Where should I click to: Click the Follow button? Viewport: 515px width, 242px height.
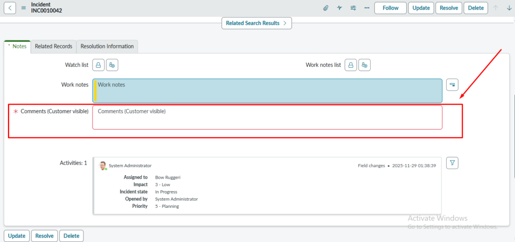(390, 8)
